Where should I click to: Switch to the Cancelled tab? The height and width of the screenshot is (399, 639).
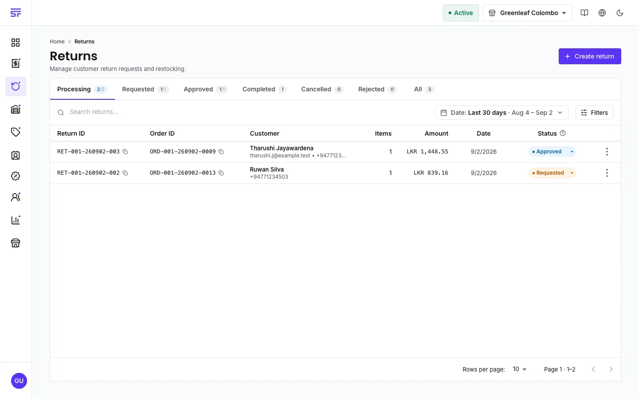[322, 89]
